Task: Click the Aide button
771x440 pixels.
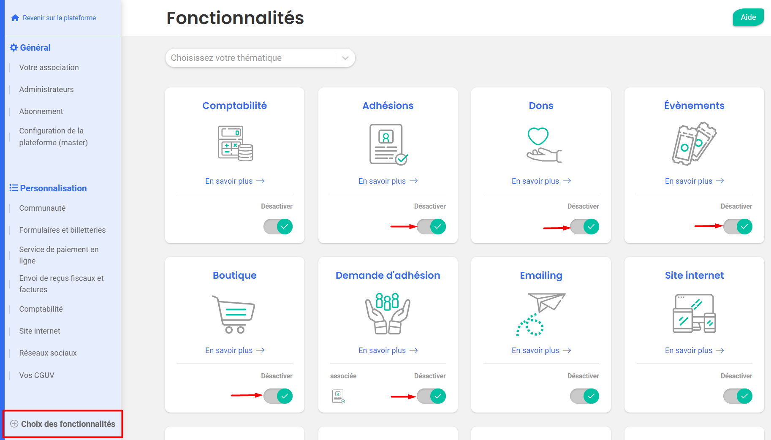Action: pos(748,17)
